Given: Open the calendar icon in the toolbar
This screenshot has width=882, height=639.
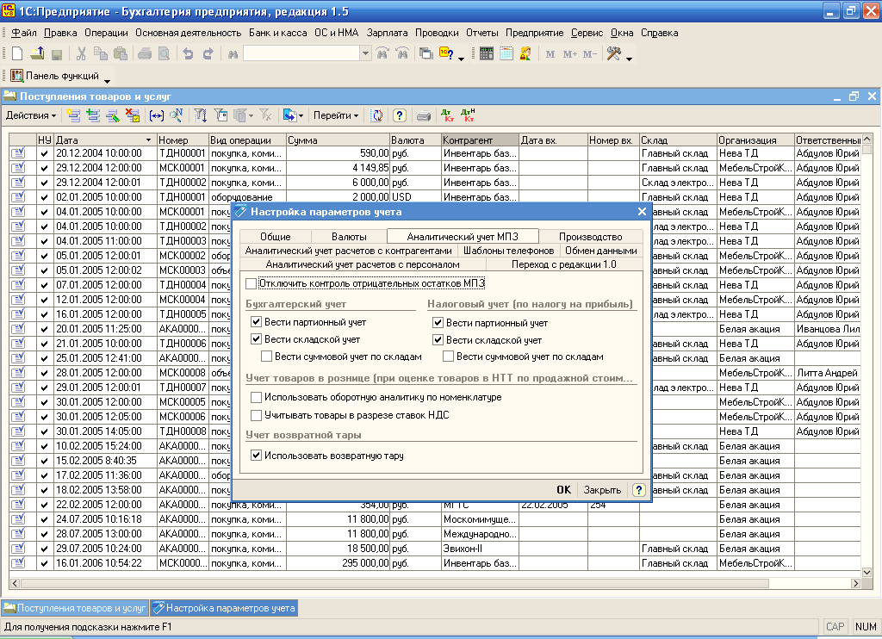Looking at the screenshot, I should pyautogui.click(x=506, y=54).
